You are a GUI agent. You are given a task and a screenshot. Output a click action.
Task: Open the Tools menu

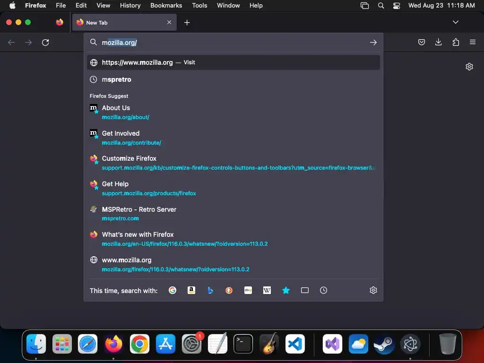click(199, 6)
